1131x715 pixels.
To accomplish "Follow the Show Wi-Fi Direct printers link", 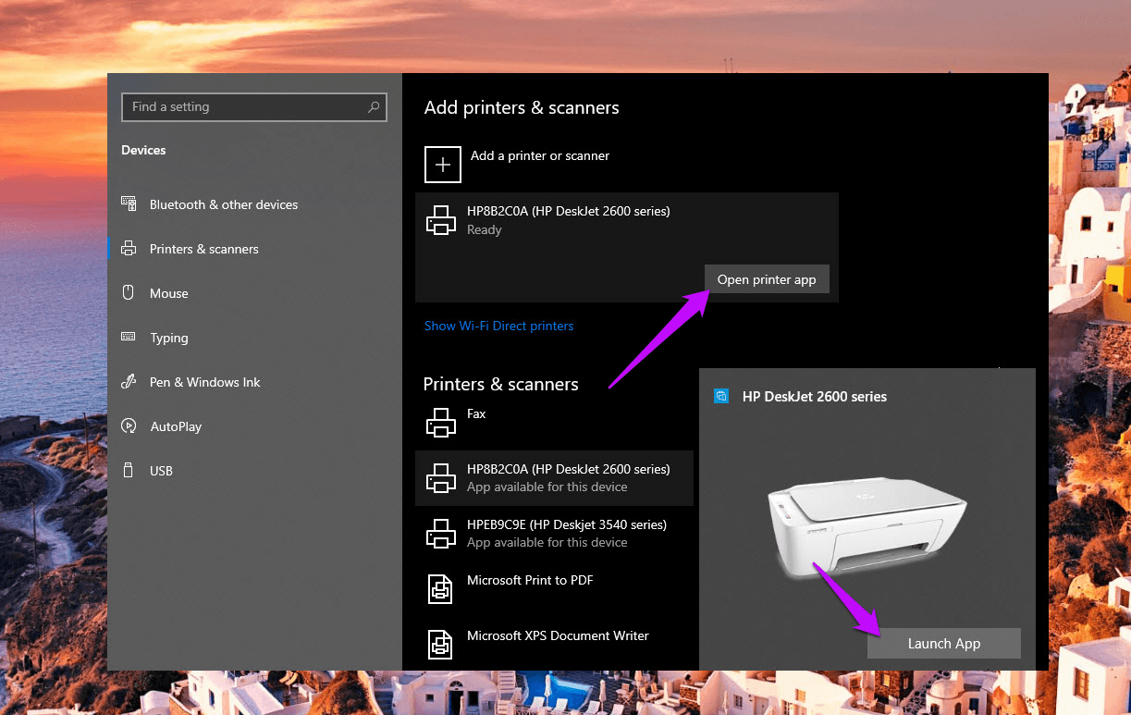I will pyautogui.click(x=498, y=326).
